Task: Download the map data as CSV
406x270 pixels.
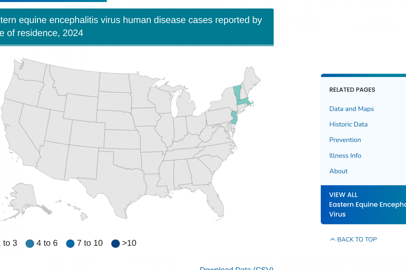Action: click(x=236, y=268)
